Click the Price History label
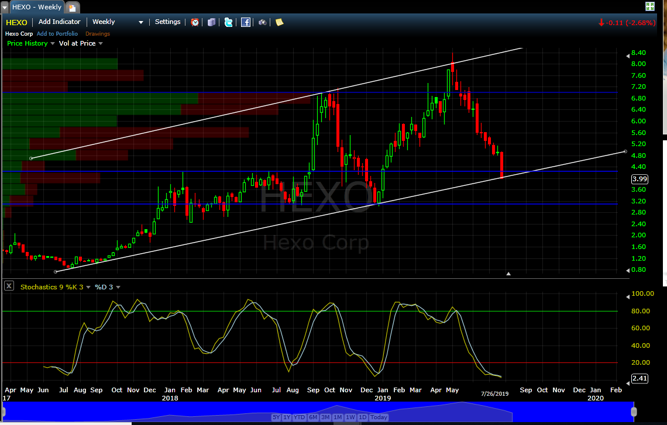Viewport: 667px width, 425px height. (27, 43)
